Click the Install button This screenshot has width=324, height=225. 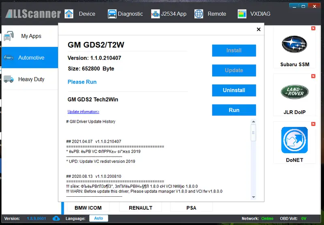coord(234,50)
